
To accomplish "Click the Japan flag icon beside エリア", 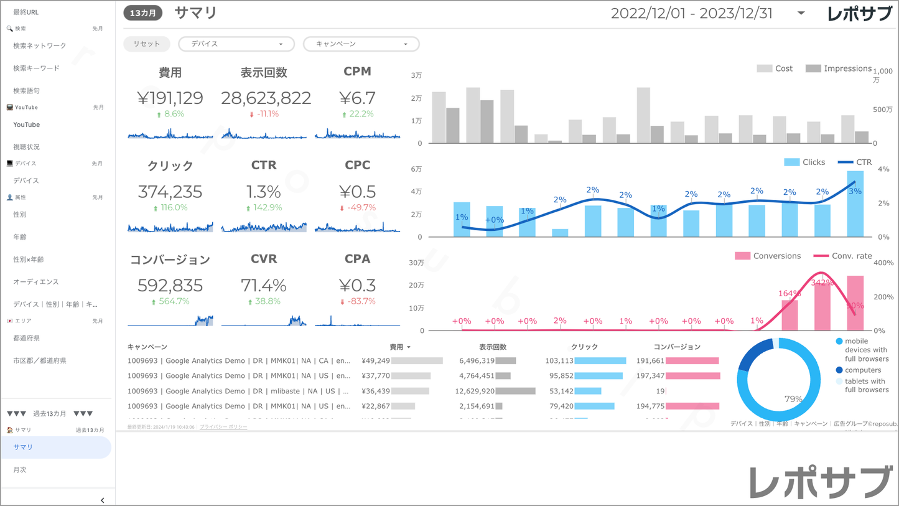I will coord(9,321).
